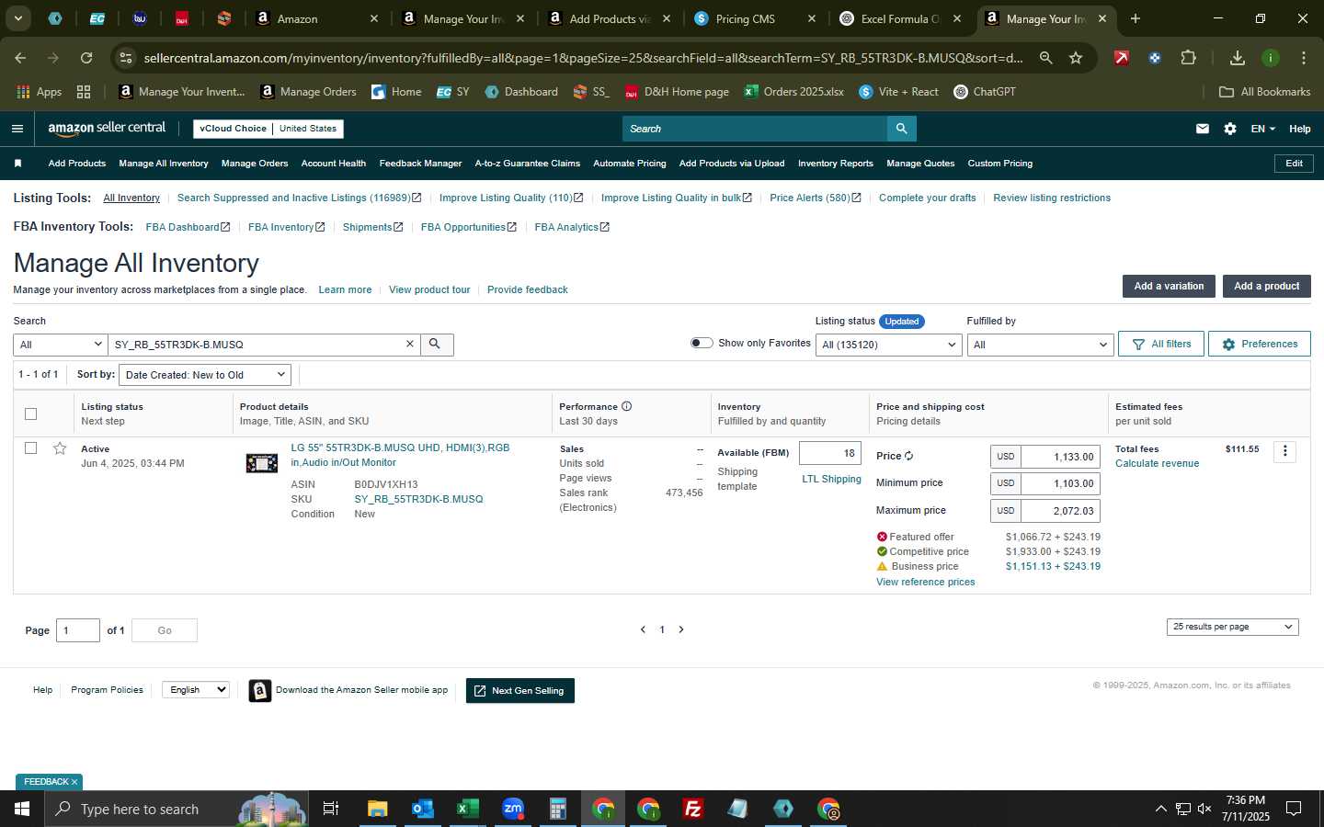Screen dimensions: 1324x827
Task: Open Listing status dropdown All (135120)
Action: [x=888, y=345]
